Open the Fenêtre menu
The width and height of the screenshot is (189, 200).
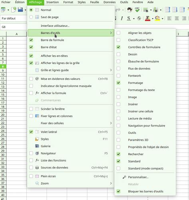(138, 2)
